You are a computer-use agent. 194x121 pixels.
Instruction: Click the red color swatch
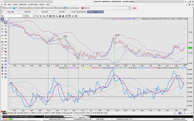tap(2, 111)
